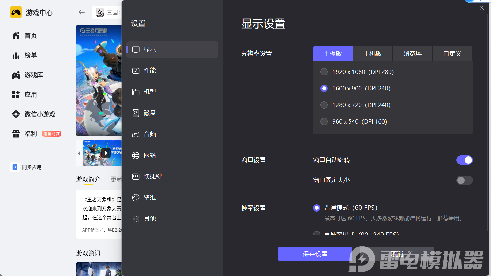
Task: Select 其他 grid icon
Action: coord(136,219)
